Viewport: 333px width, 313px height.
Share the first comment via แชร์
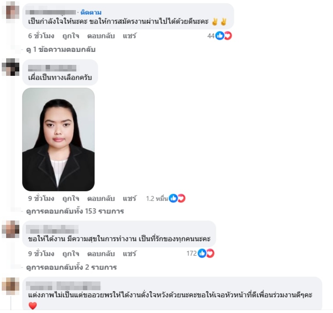pos(129,36)
